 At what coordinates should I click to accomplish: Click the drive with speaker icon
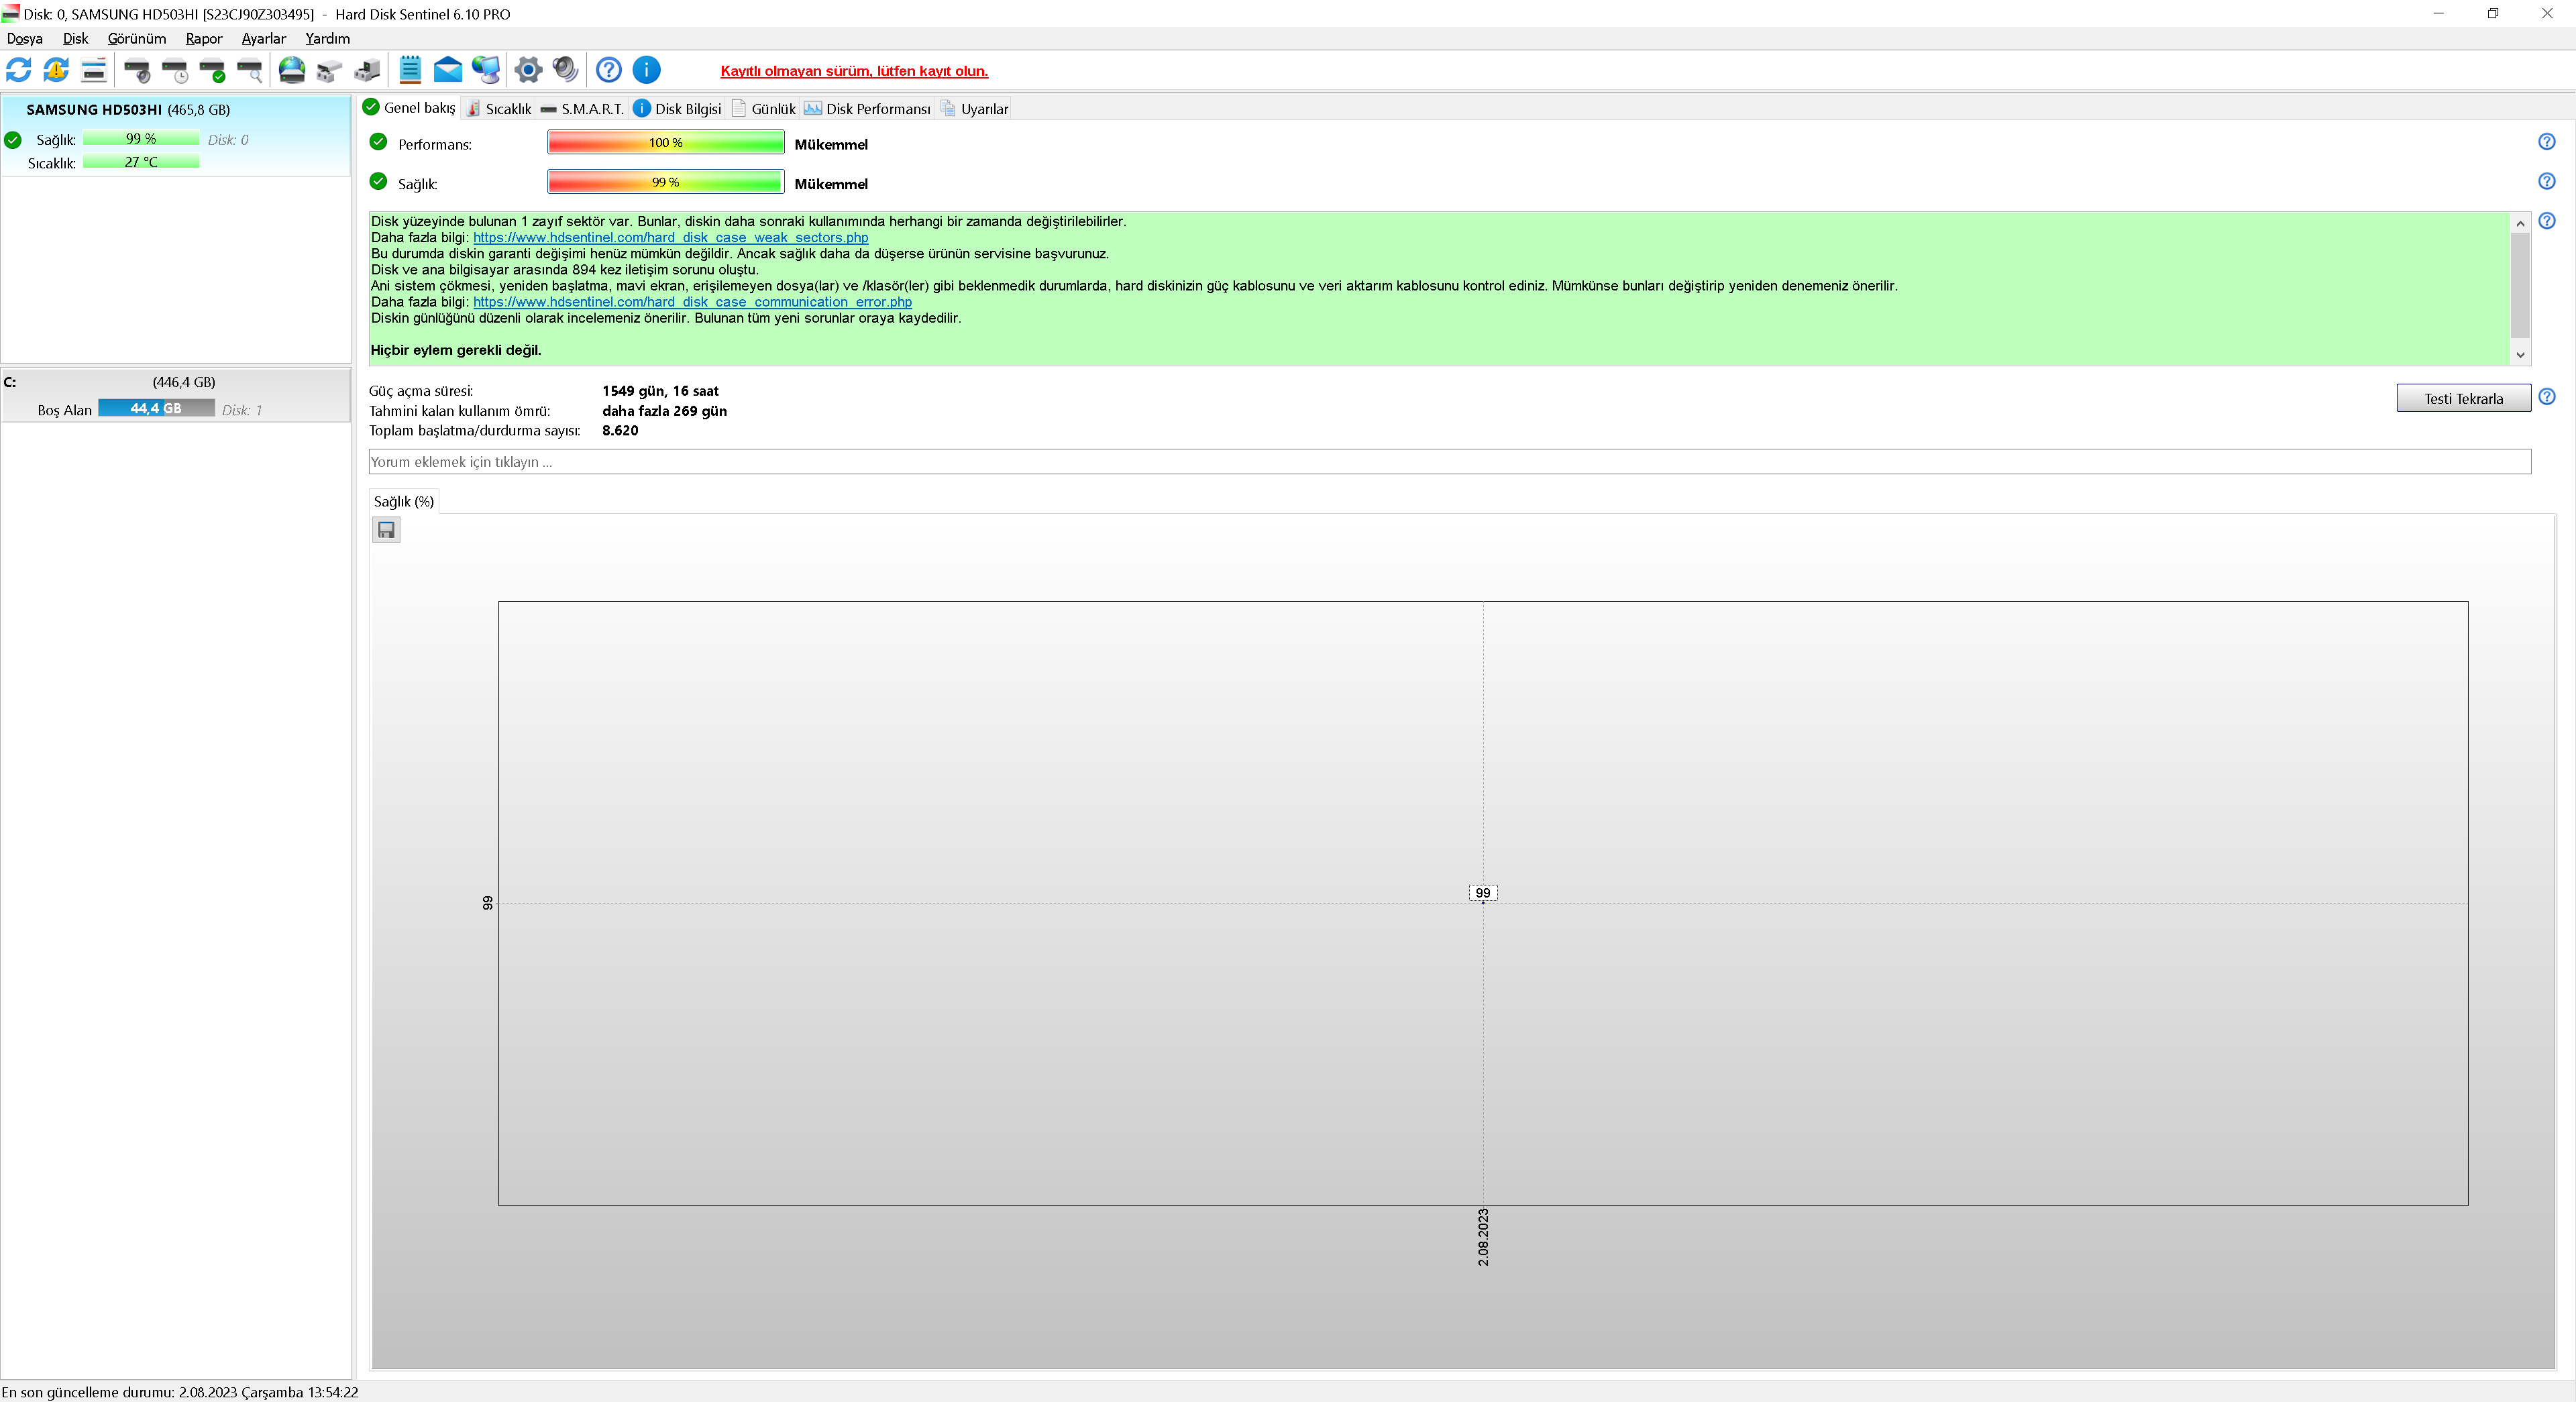pos(137,70)
